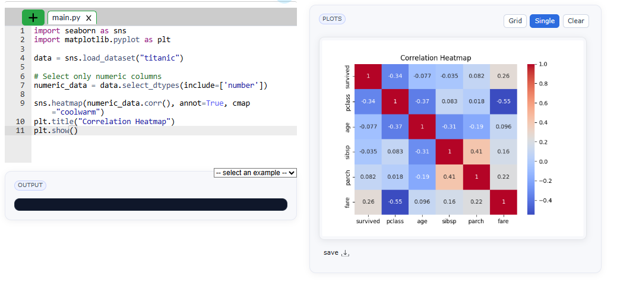Switch plots view to Grid
The image size is (617, 285).
click(515, 21)
